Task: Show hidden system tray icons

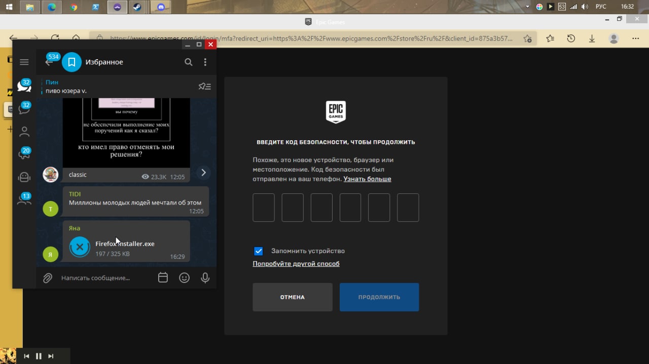Action: pyautogui.click(x=528, y=7)
